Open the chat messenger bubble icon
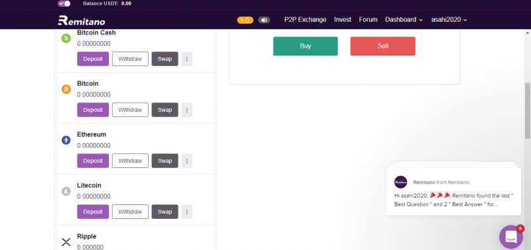The height and width of the screenshot is (250, 531). tap(511, 237)
